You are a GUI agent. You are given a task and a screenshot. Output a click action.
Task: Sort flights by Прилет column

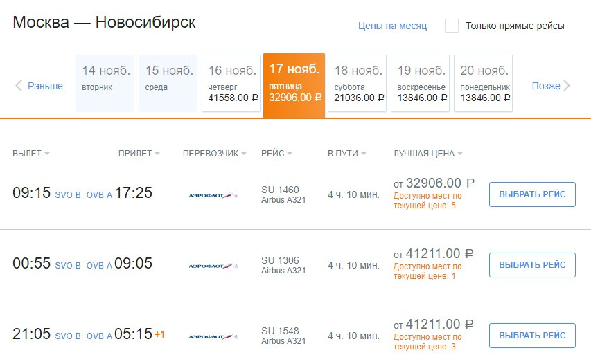tap(139, 154)
